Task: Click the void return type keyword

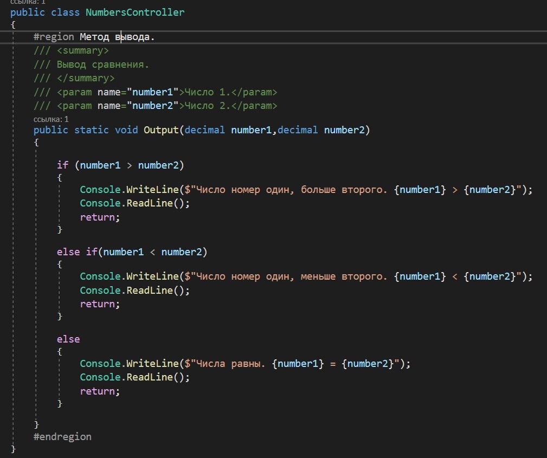Action: [126, 130]
